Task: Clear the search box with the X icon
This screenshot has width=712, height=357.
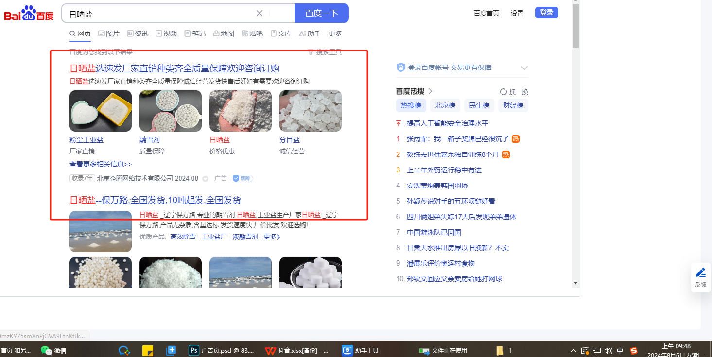Action: point(260,14)
